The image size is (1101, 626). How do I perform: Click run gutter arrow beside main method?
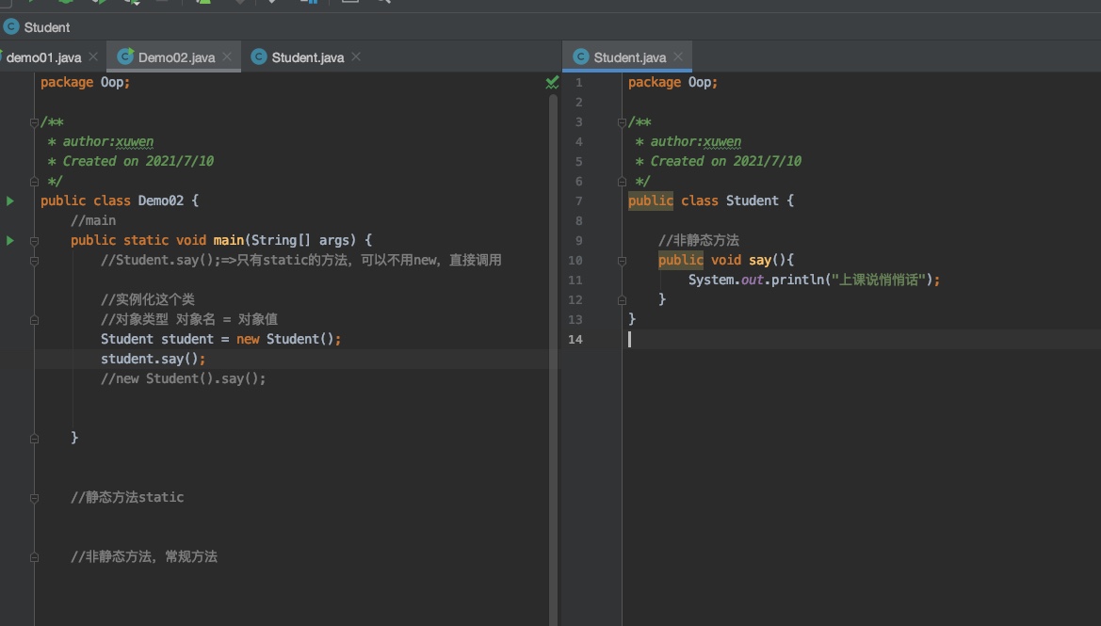coord(10,240)
